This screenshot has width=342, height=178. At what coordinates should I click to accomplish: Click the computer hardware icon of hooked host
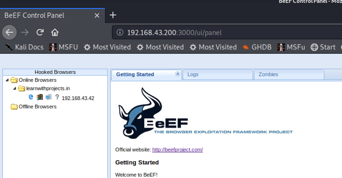tap(48, 97)
